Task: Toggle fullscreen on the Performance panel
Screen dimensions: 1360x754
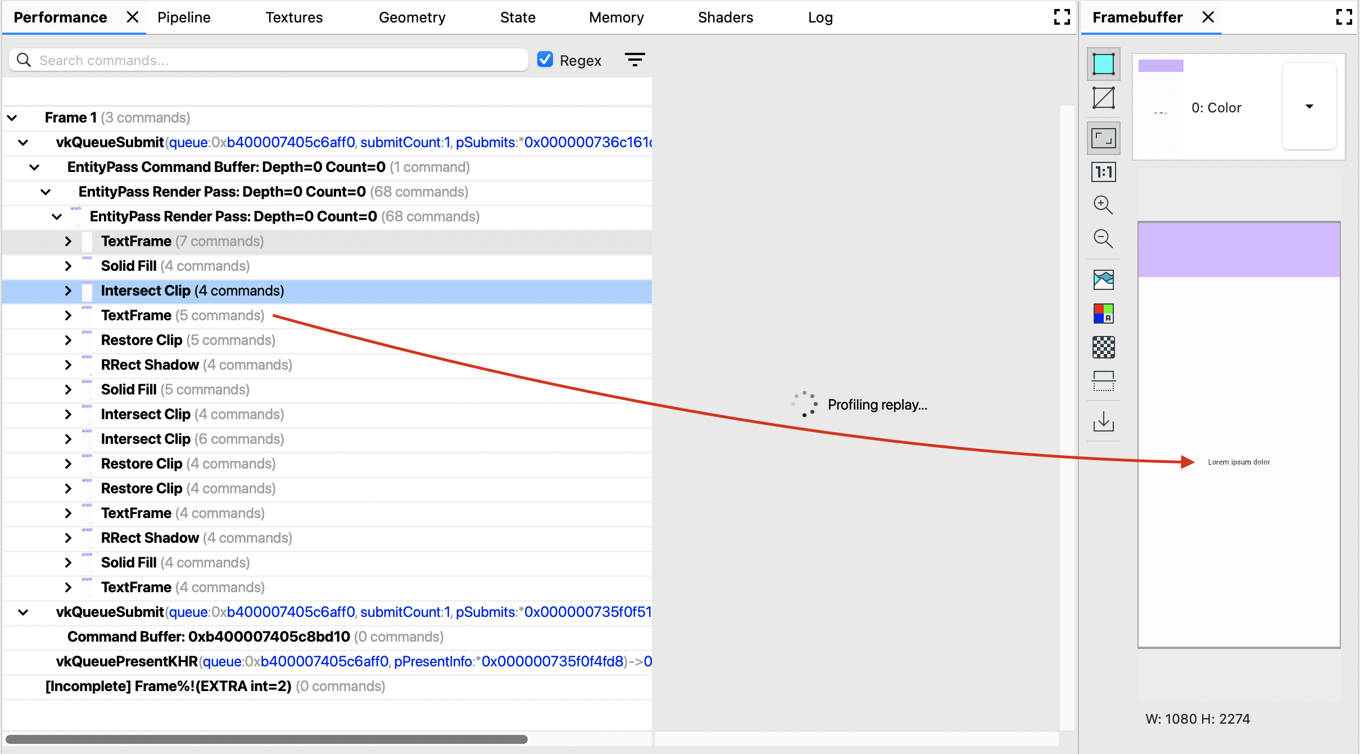Action: coord(1062,17)
